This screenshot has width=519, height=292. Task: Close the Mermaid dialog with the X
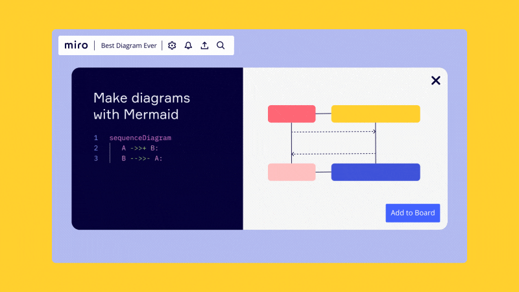[x=435, y=80]
